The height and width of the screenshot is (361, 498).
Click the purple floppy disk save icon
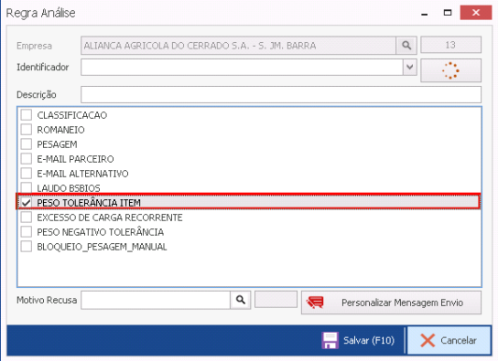pyautogui.click(x=330, y=340)
